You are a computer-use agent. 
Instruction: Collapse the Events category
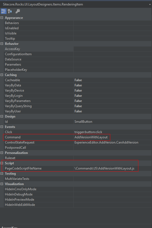pos(2,127)
